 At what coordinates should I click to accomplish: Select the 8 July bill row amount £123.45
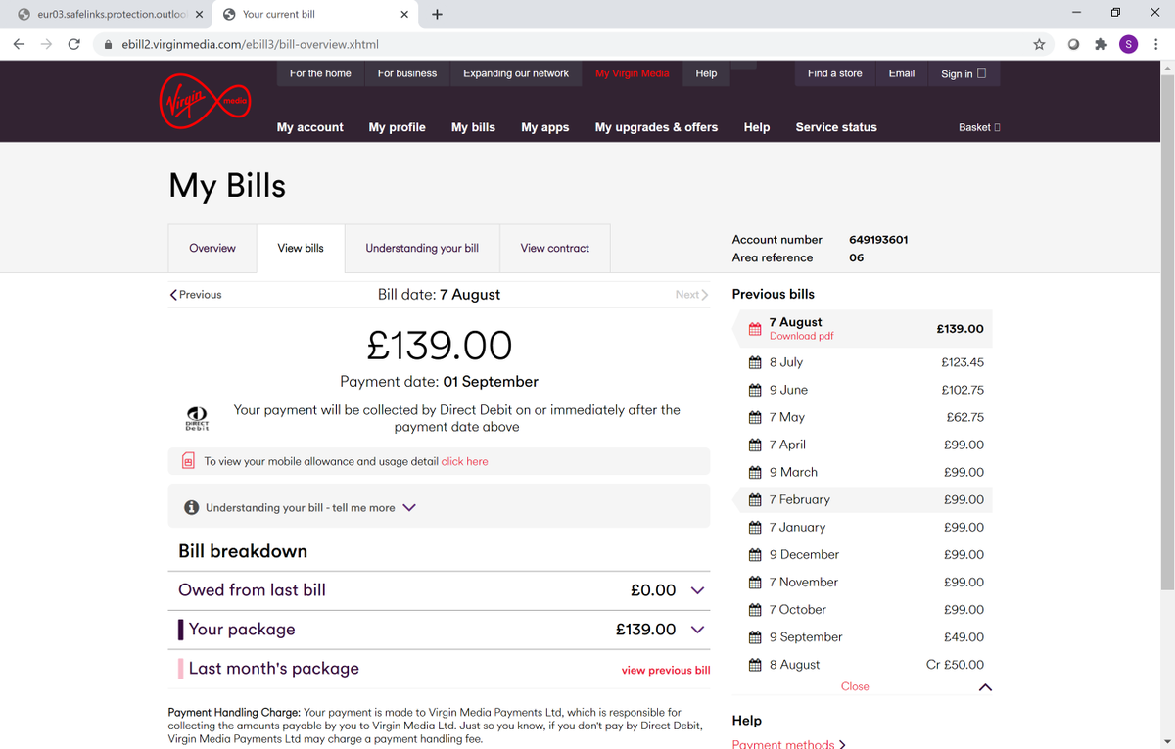(963, 362)
